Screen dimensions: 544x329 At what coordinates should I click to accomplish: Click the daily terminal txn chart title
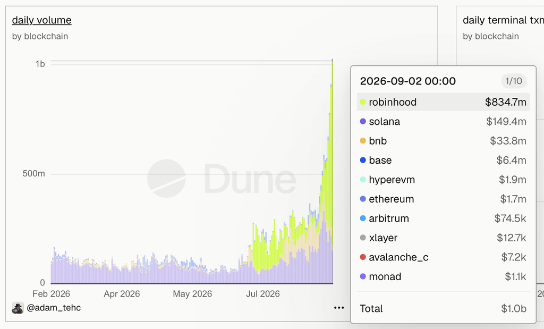point(503,20)
